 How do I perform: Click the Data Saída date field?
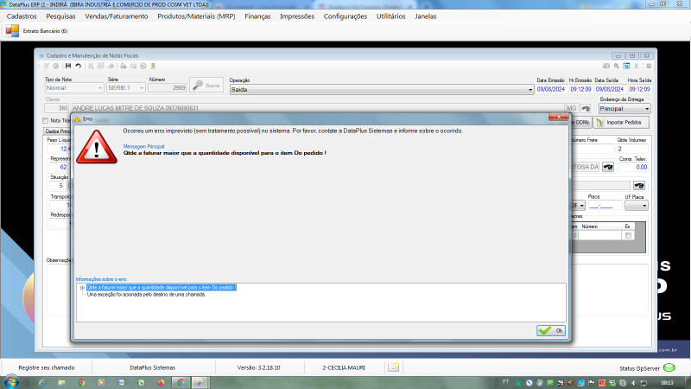(610, 89)
